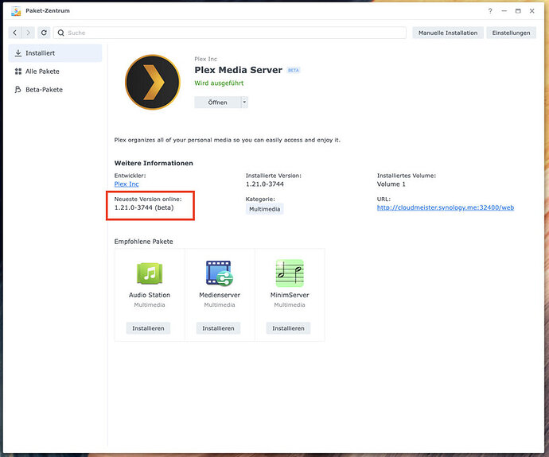Screen dimensions: 549x457
Task: Click the Empfohlene Pakete heading
Action: click(x=143, y=242)
